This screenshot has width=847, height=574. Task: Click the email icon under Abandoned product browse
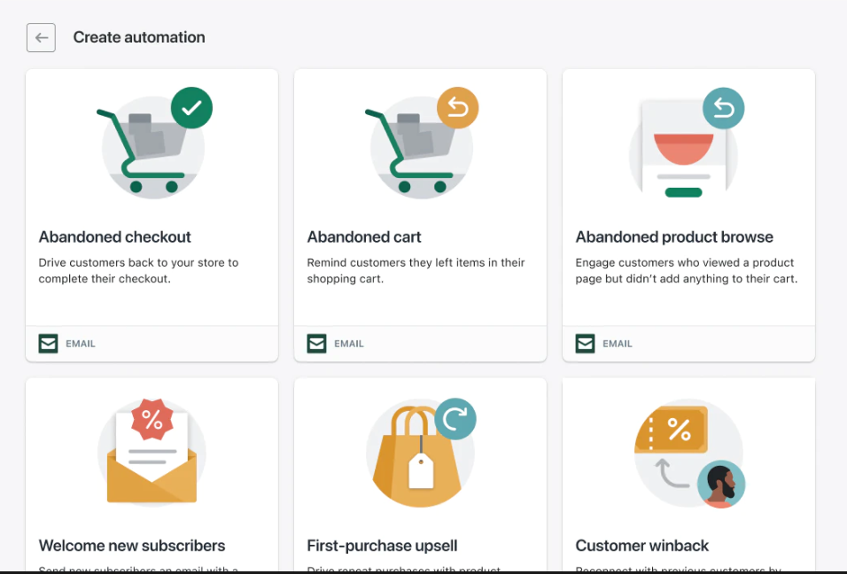click(x=585, y=344)
